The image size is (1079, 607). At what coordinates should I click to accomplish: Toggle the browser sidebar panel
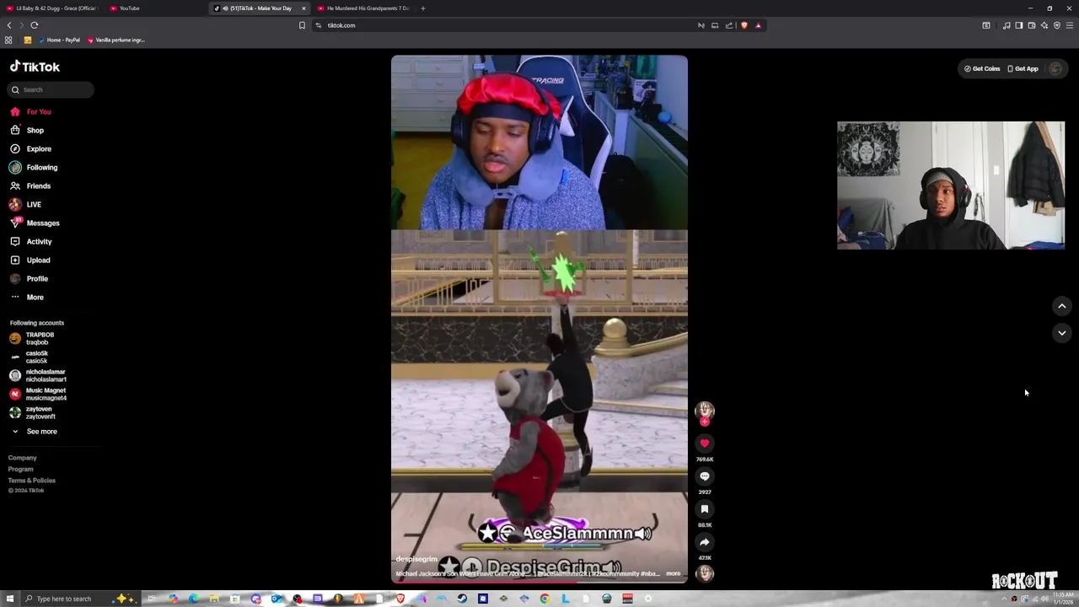click(x=1019, y=25)
